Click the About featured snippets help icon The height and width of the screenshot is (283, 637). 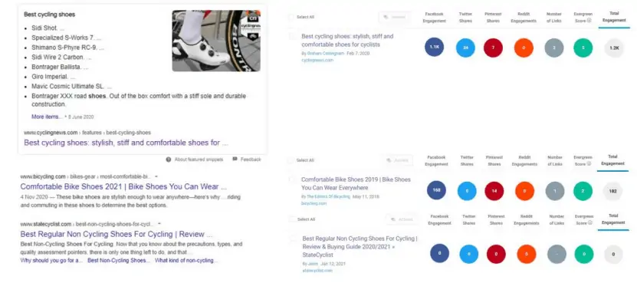click(x=169, y=160)
